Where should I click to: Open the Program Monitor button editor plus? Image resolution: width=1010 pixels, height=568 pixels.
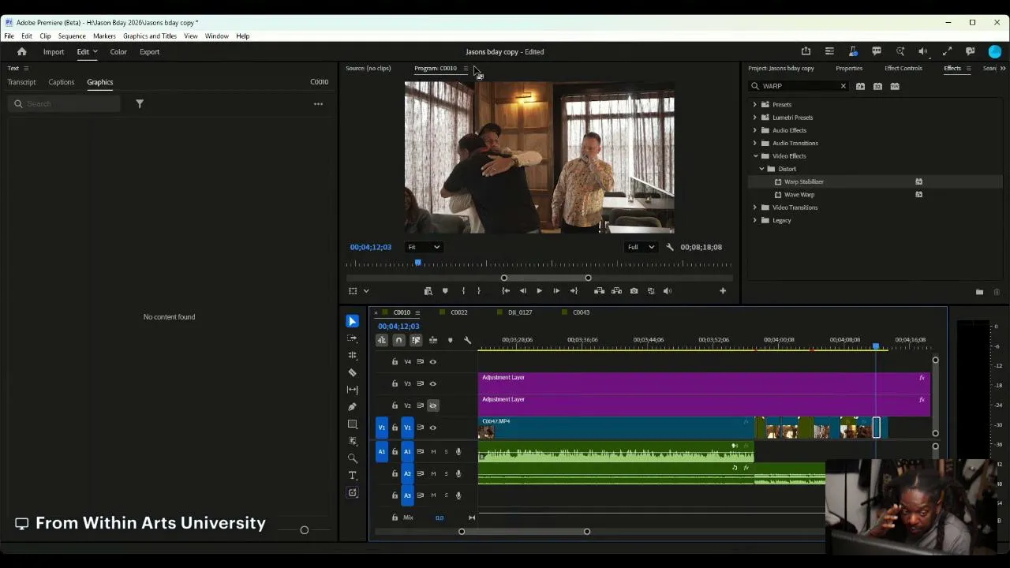(723, 291)
